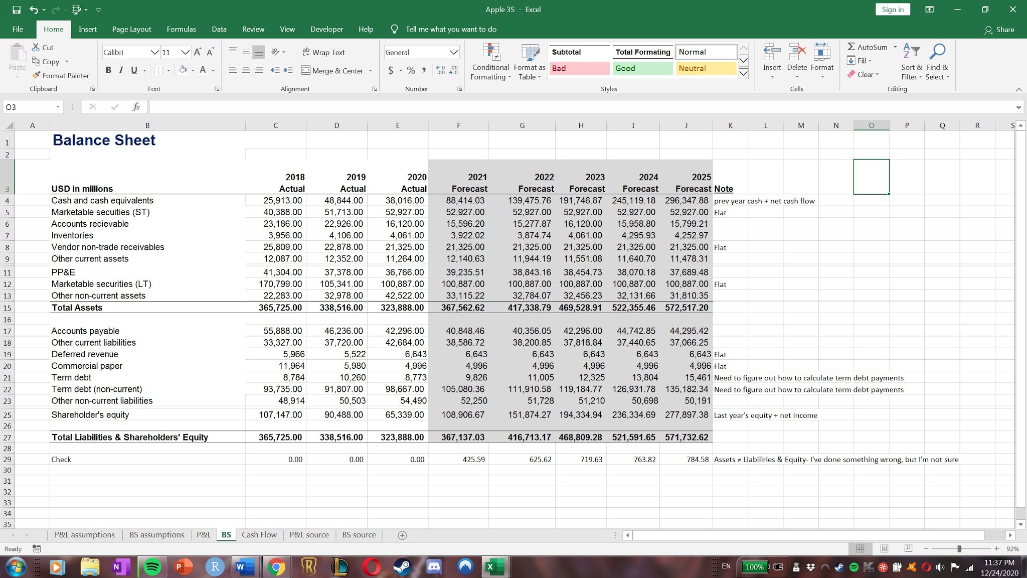The height and width of the screenshot is (578, 1027).
Task: Click the Format Painter icon
Action: pyautogui.click(x=36, y=75)
